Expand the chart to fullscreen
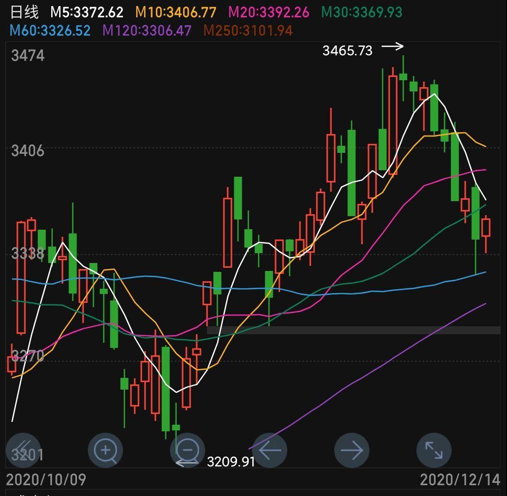Viewport: 507px width, 496px height. click(434, 450)
